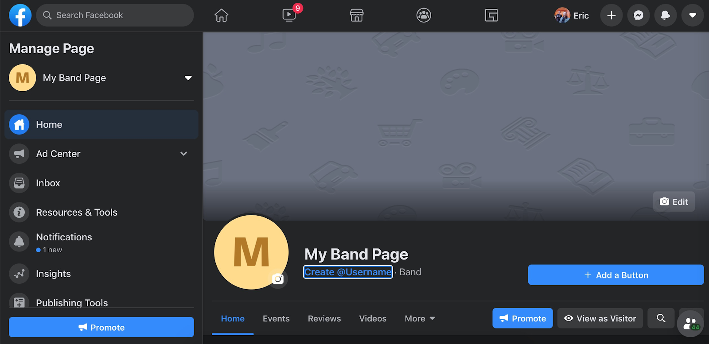
Task: Click the plus Create icon
Action: click(612, 15)
